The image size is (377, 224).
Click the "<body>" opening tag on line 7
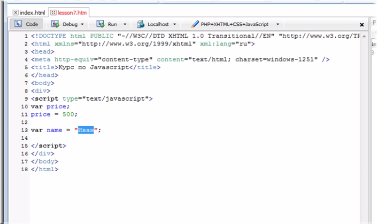[x=43, y=83]
